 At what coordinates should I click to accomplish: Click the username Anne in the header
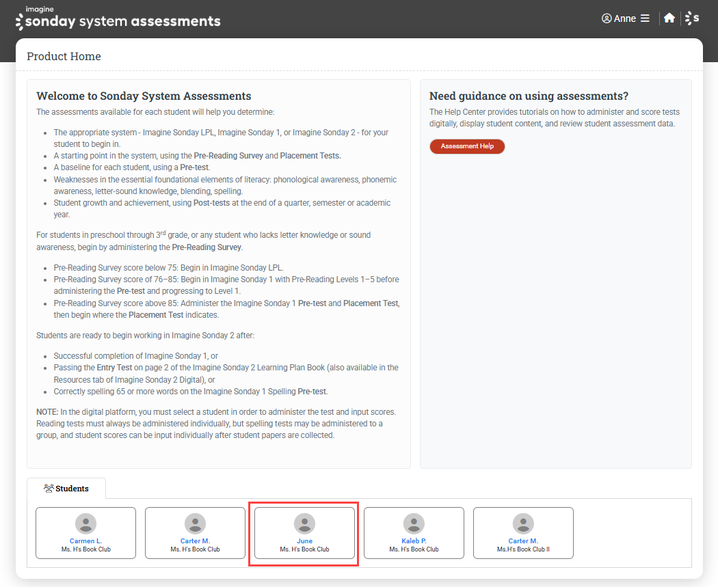click(x=625, y=18)
